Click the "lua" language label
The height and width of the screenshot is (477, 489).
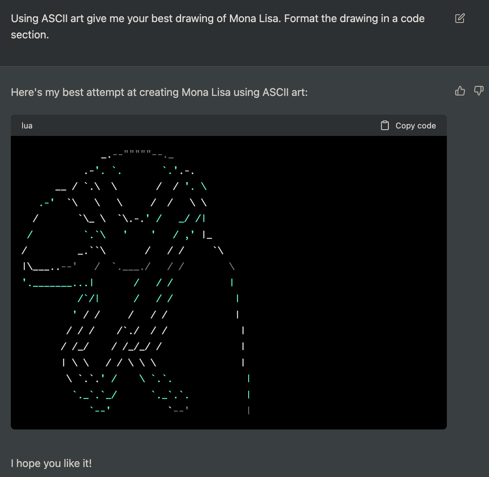pyautogui.click(x=27, y=126)
